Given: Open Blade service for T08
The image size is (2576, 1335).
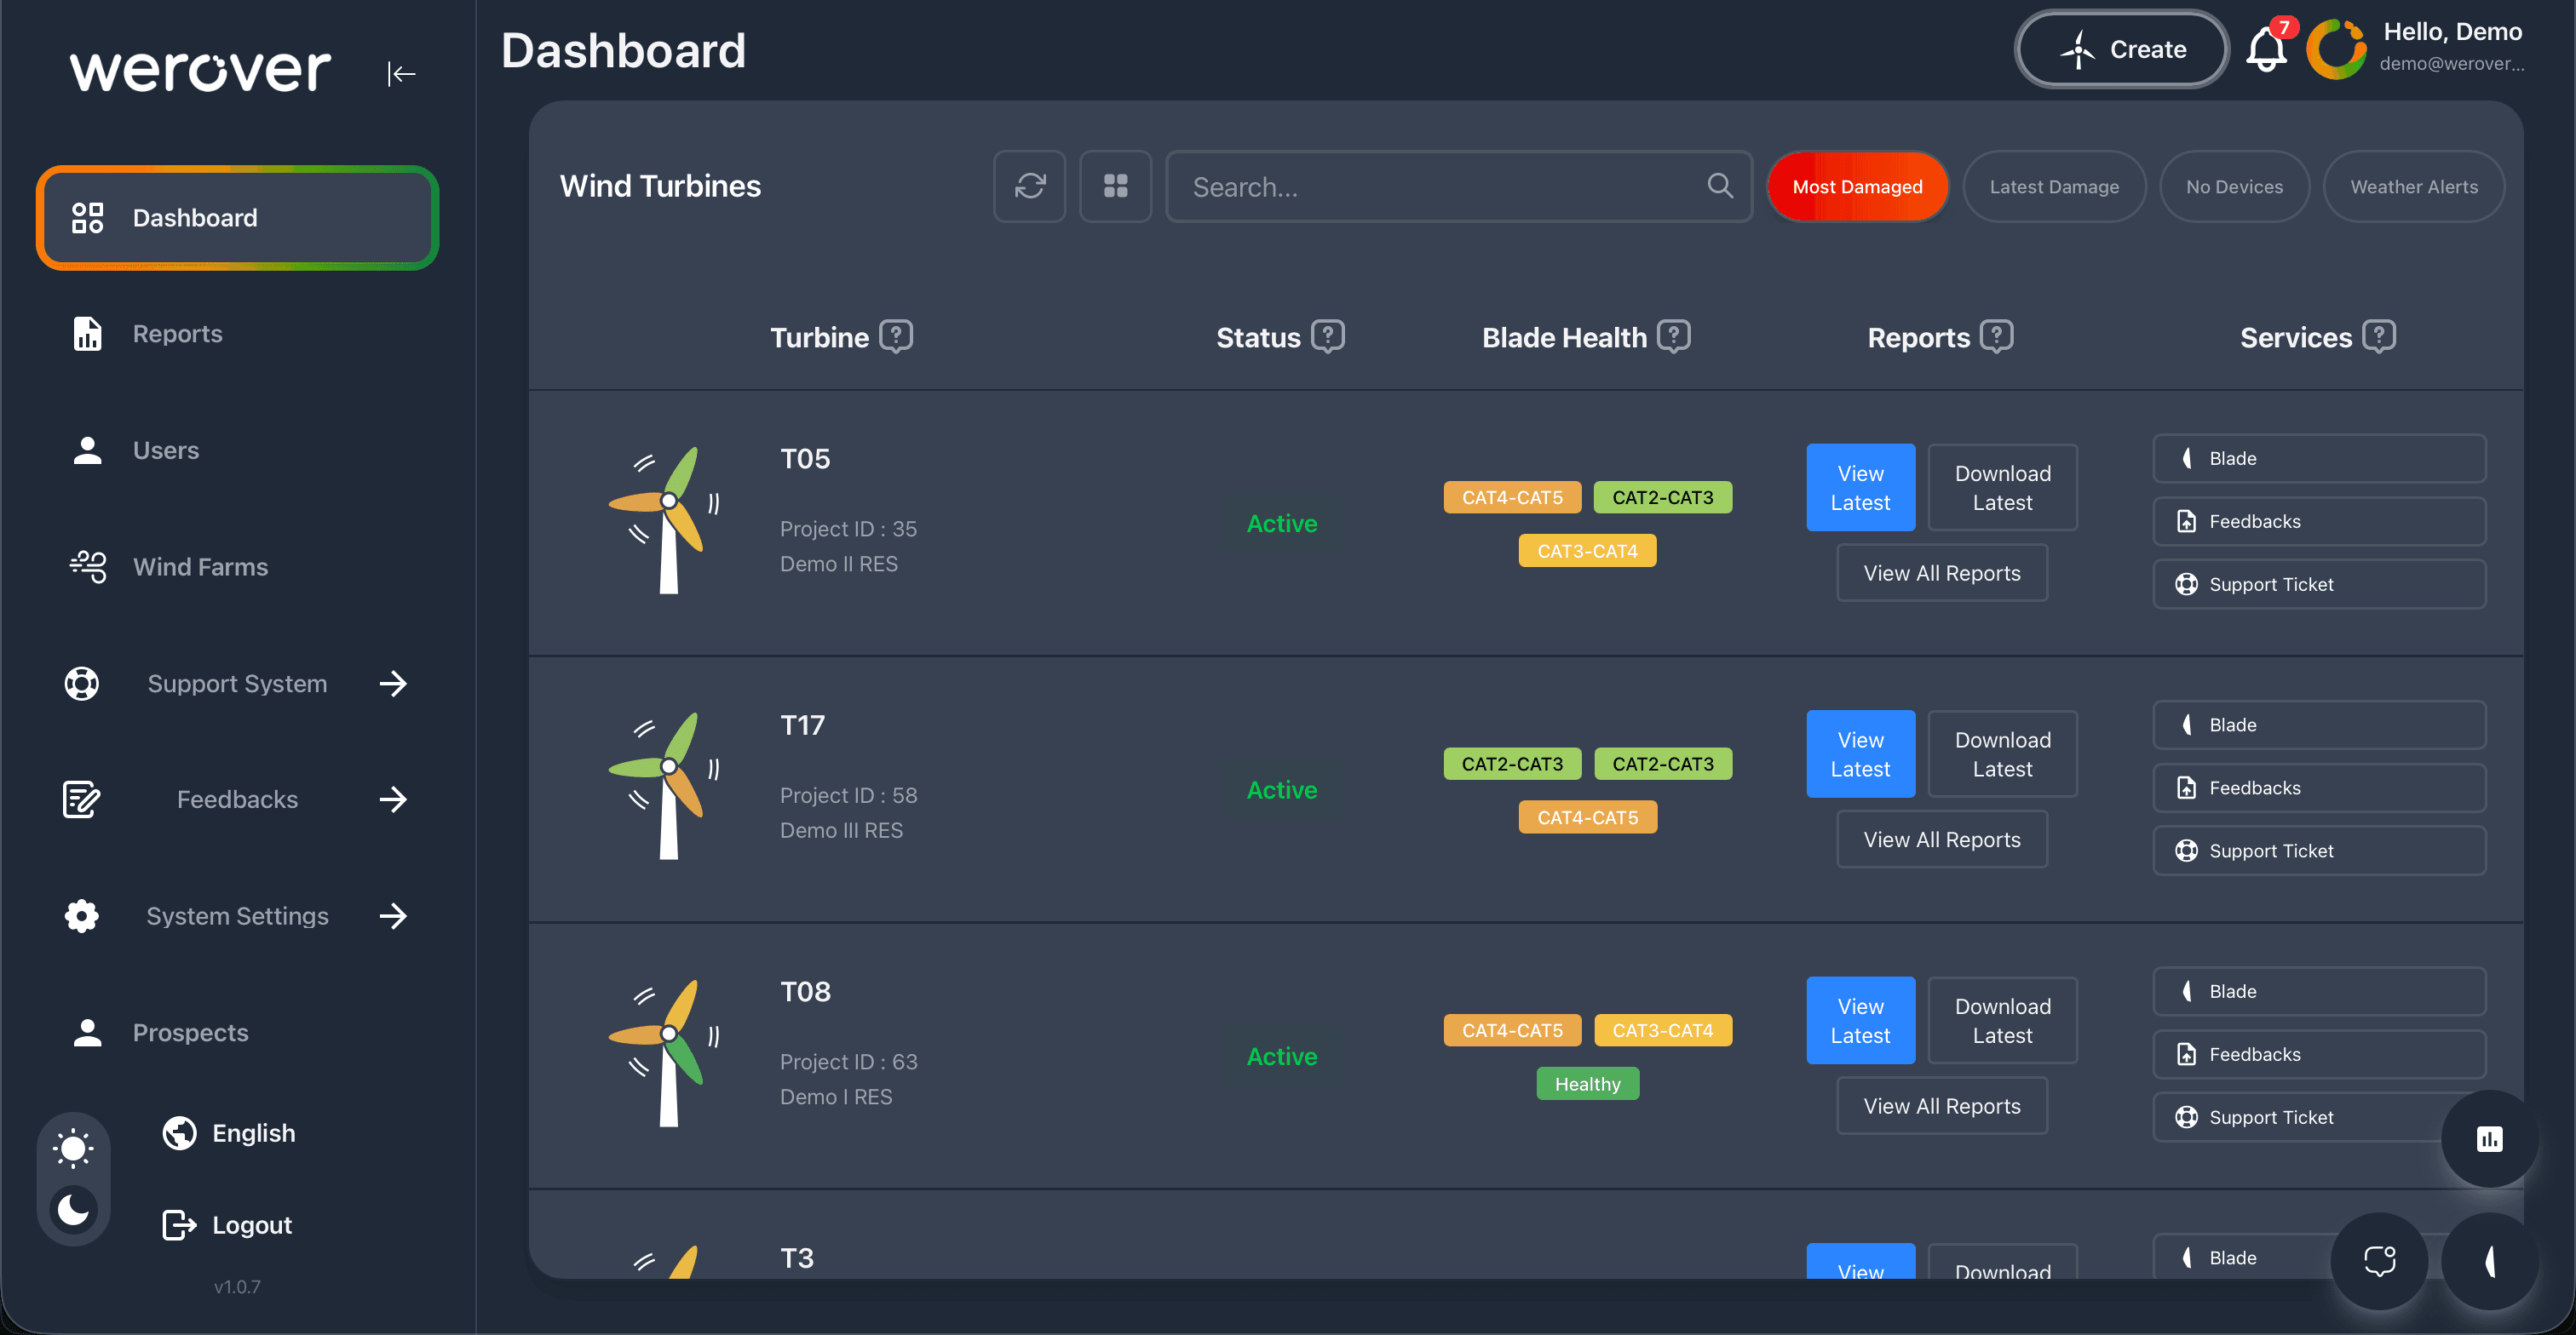Looking at the screenshot, I should 2319,991.
